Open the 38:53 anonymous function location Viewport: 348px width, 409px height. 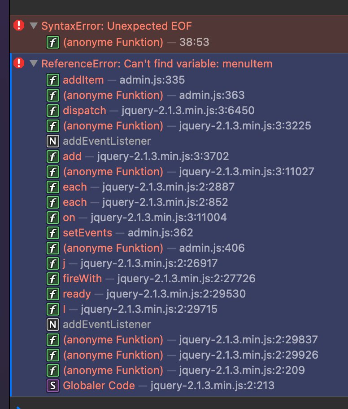(194, 42)
